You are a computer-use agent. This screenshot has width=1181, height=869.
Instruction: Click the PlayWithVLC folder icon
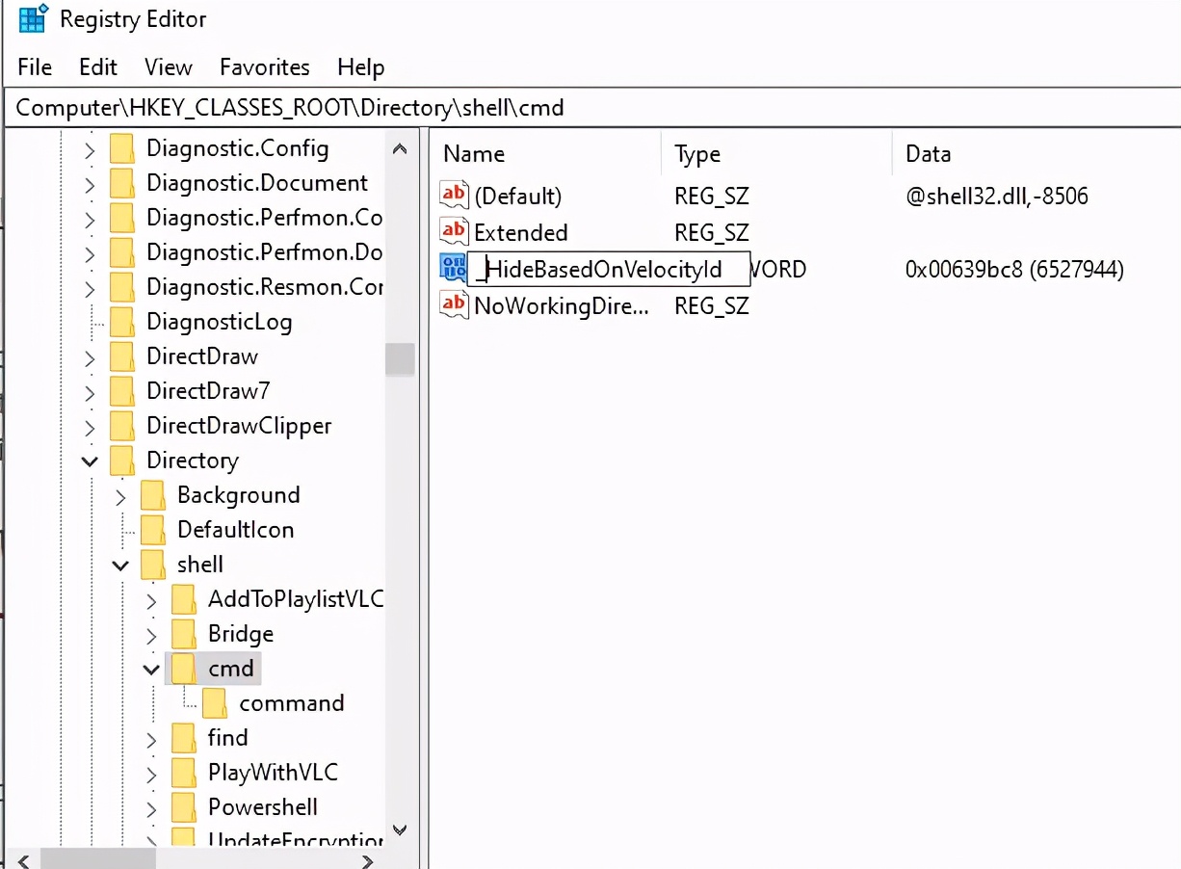pyautogui.click(x=184, y=772)
